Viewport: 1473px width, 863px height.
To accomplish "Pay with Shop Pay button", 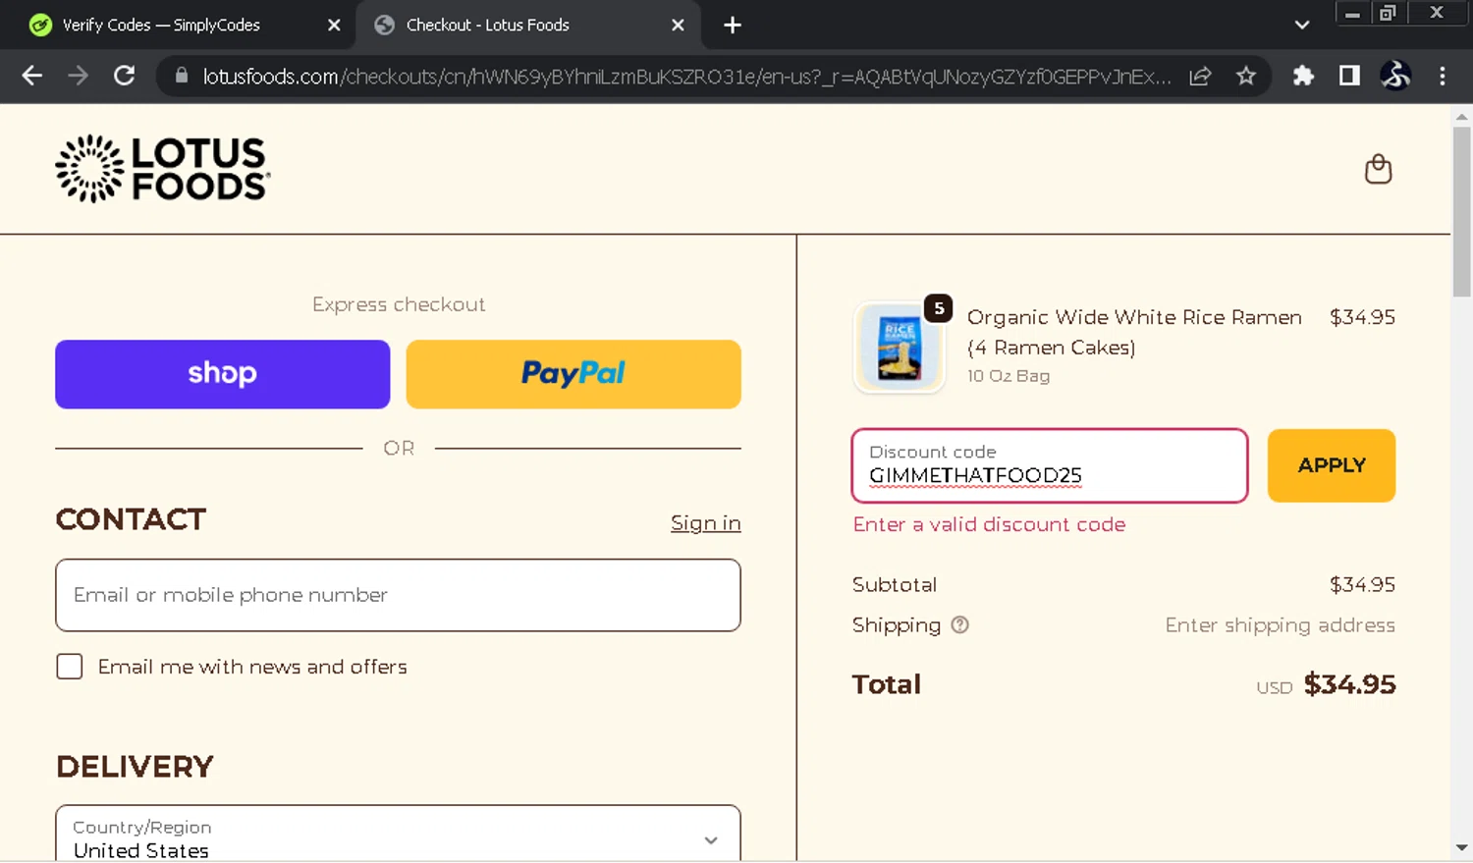I will coord(223,374).
